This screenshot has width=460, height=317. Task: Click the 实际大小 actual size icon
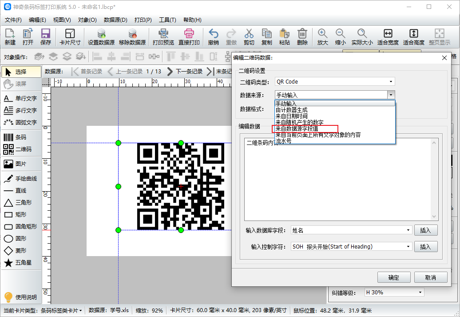(362, 37)
